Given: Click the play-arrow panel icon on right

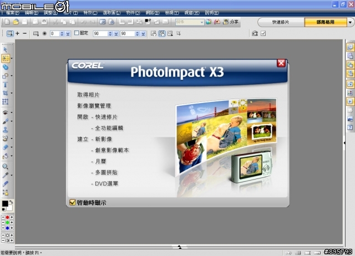Looking at the screenshot, I should coord(350,101).
